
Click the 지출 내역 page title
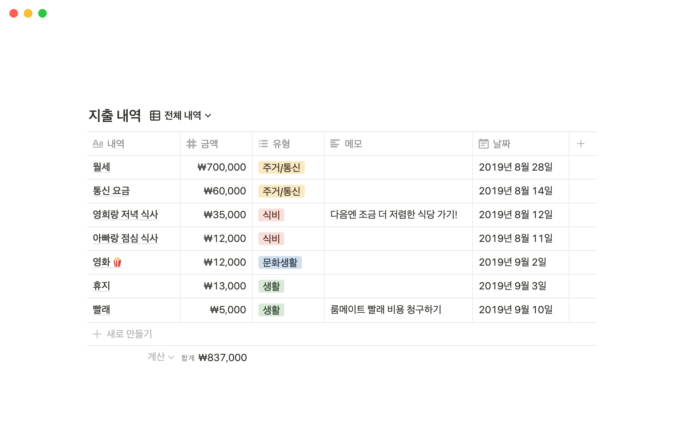point(115,116)
